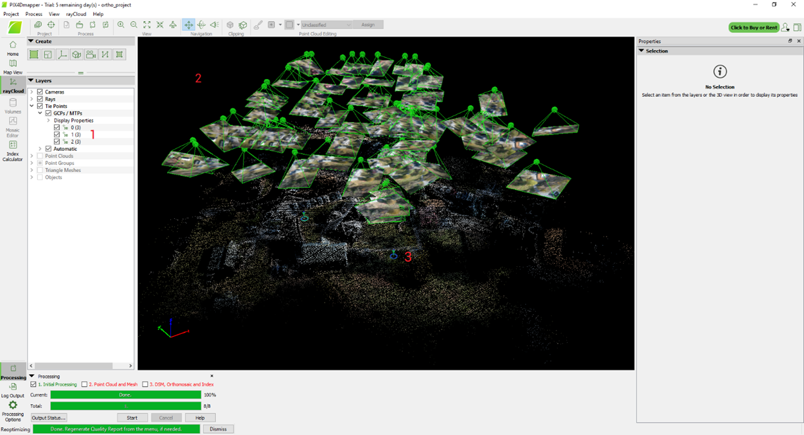Screen dimensions: 804x435
Task: Click the new video animation camera icon
Action: [x=91, y=55]
